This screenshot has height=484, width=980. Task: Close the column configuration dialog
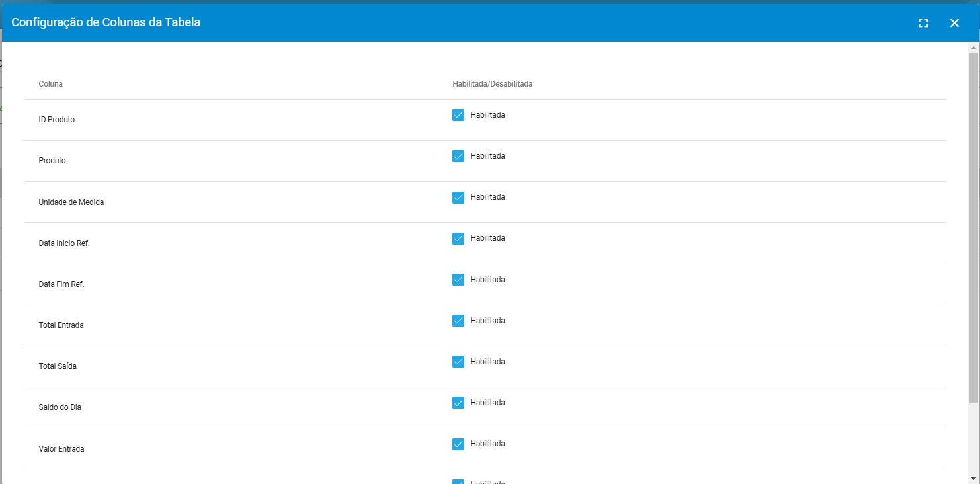(x=954, y=23)
